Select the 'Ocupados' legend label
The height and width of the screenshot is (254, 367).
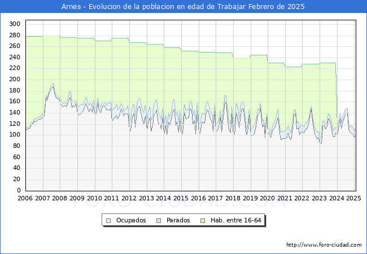coord(131,220)
